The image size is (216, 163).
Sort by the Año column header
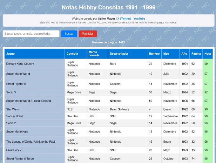pyautogui.click(x=185, y=54)
